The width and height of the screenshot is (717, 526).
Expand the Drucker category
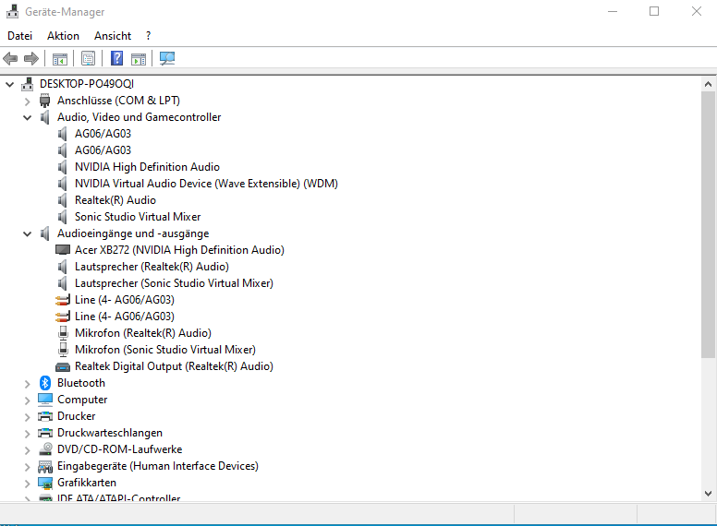coord(27,417)
